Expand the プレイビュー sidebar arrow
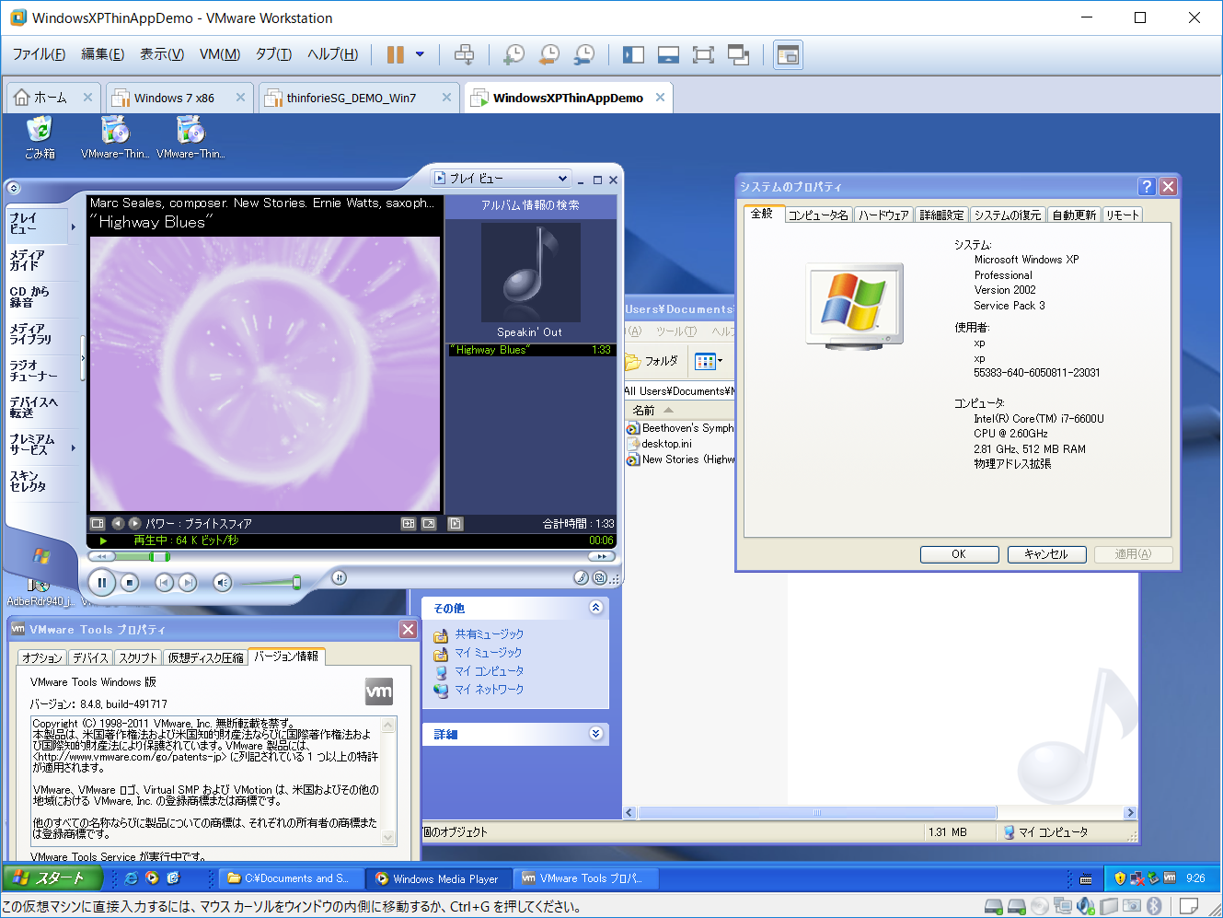 pos(74,226)
